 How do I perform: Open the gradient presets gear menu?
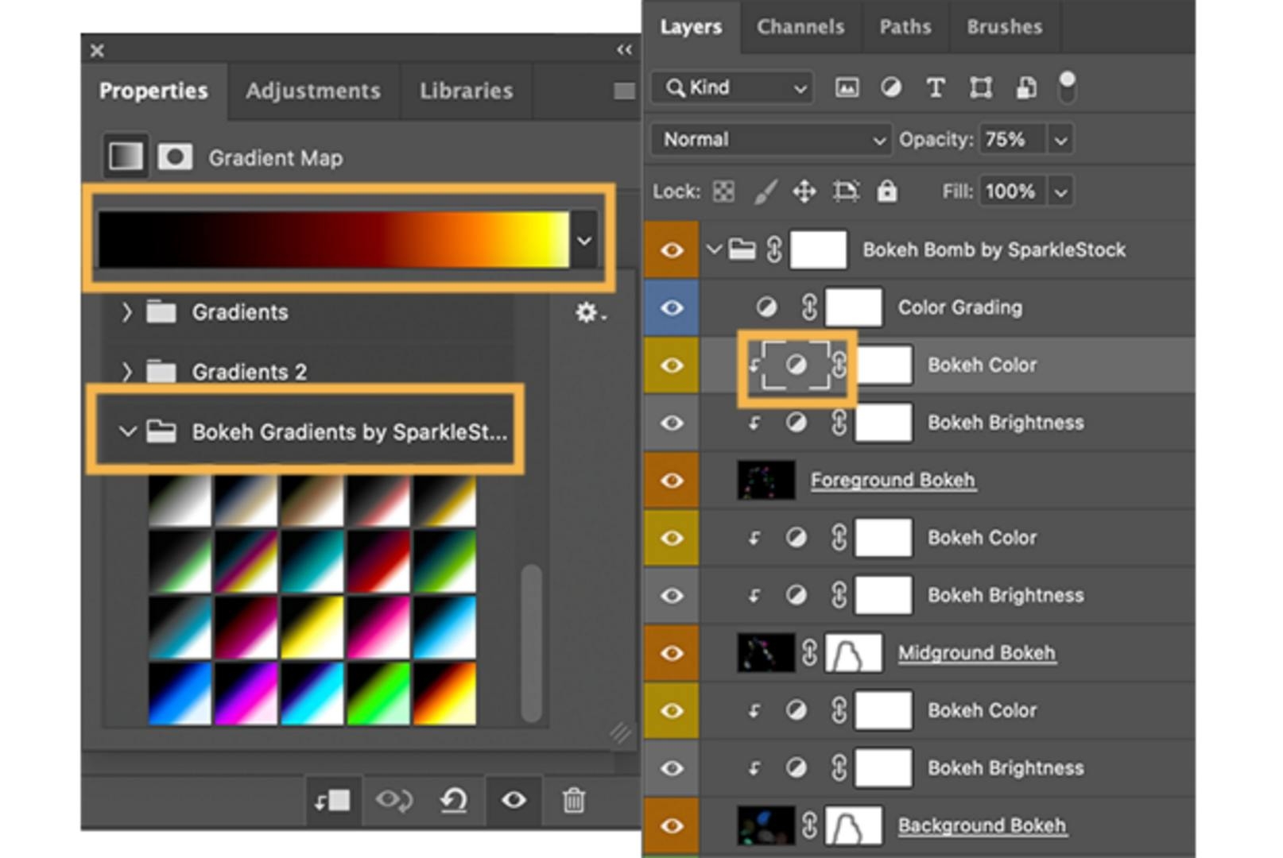[588, 313]
